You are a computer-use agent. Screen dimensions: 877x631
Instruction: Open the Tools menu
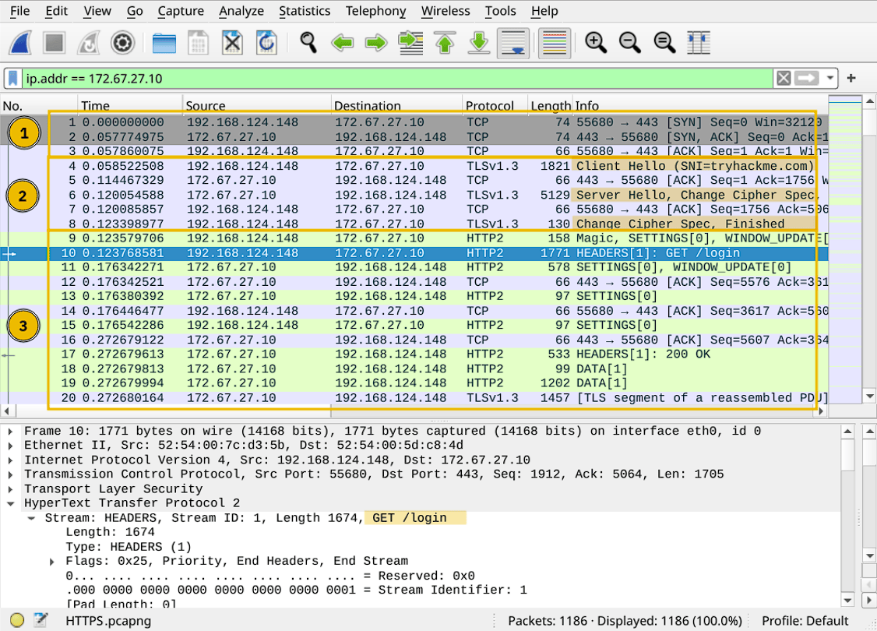click(x=500, y=11)
